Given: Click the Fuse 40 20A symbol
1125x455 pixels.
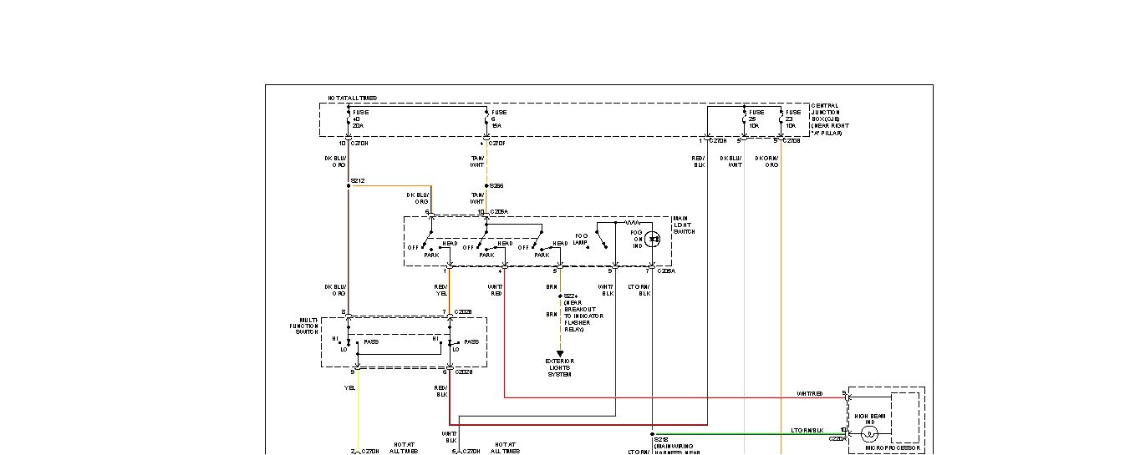Looking at the screenshot, I should [349, 119].
